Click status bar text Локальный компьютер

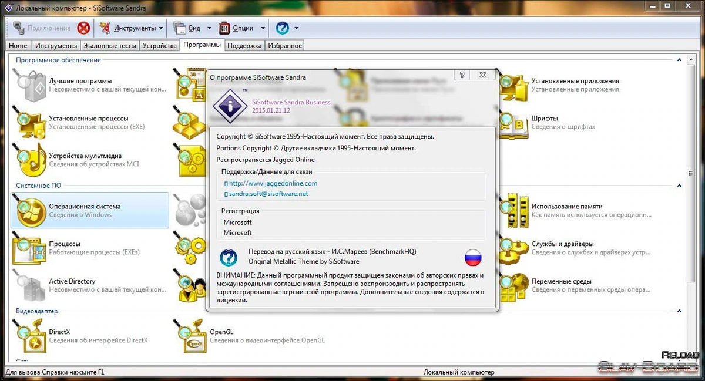[459, 372]
